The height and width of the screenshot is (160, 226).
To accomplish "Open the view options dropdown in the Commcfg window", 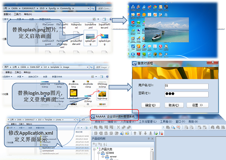I will [x=98, y=19].
